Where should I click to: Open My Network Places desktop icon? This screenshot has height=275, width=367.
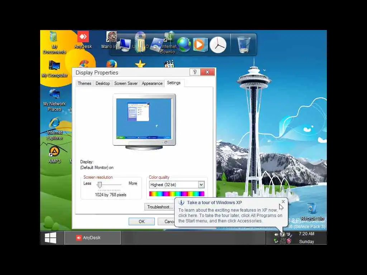[54, 100]
